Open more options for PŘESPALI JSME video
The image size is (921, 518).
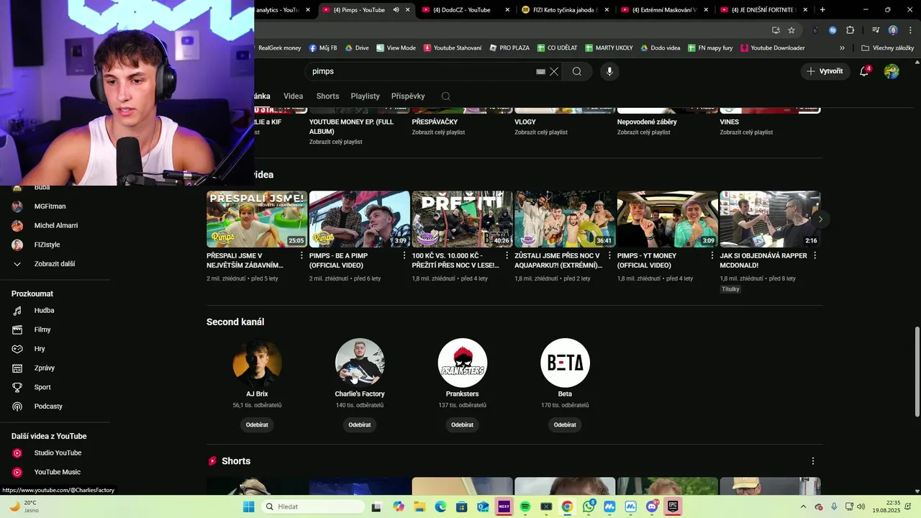(x=301, y=255)
